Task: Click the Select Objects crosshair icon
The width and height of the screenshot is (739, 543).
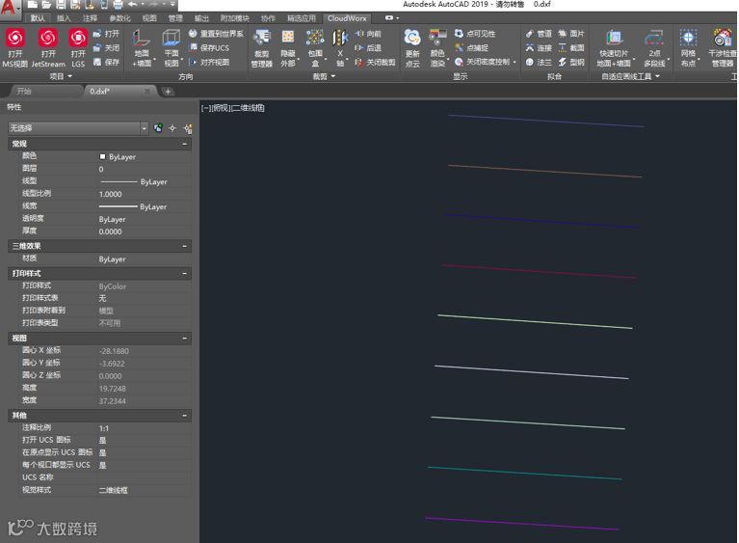Action: 172,128
